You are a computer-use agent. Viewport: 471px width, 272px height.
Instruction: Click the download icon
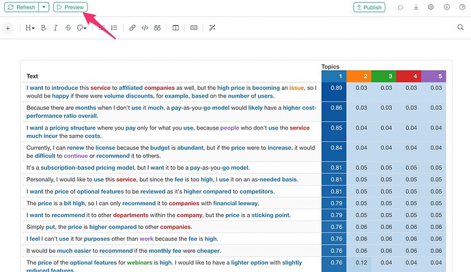[x=416, y=7]
